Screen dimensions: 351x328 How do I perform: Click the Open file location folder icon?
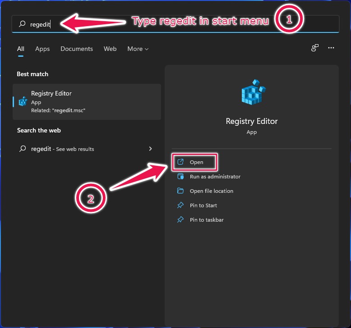coord(180,191)
